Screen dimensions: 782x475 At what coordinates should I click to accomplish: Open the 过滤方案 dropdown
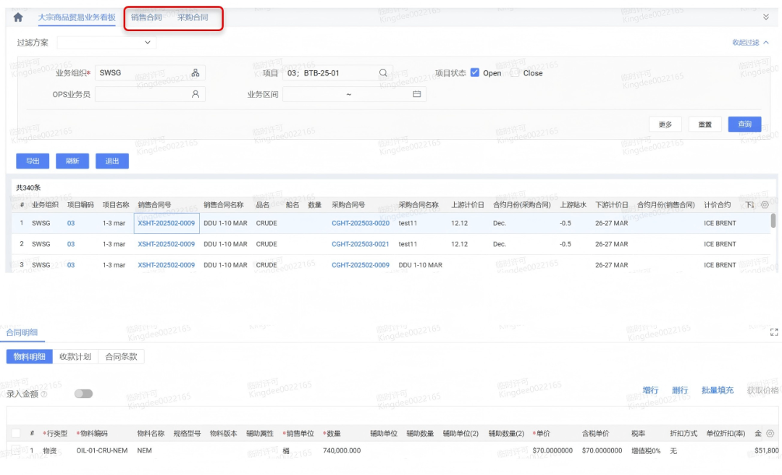106,43
